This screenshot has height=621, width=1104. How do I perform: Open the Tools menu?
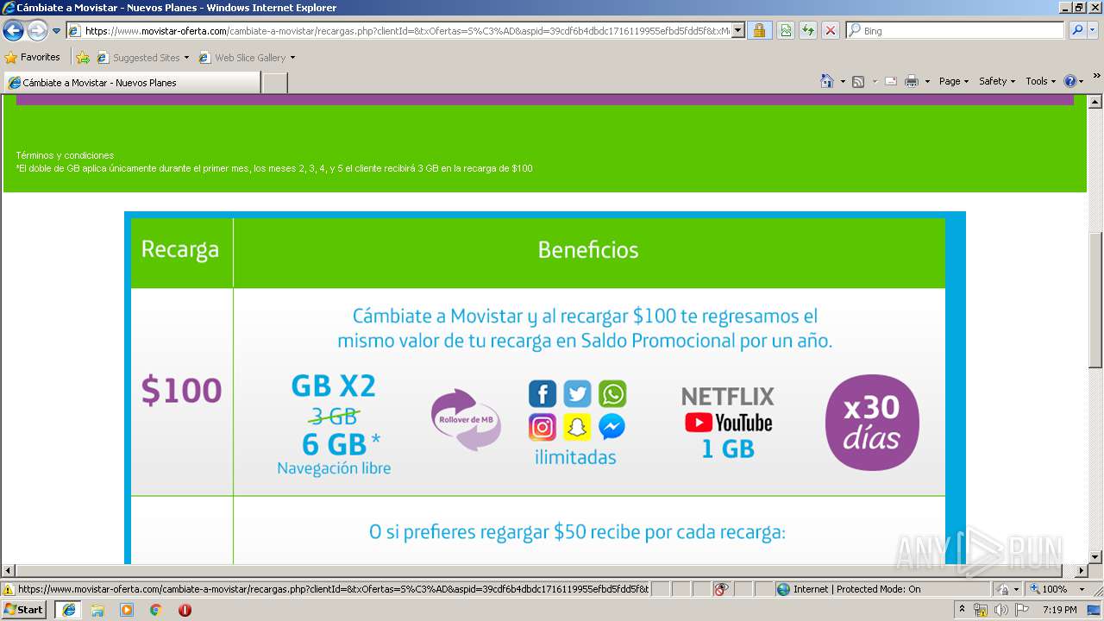point(1041,81)
